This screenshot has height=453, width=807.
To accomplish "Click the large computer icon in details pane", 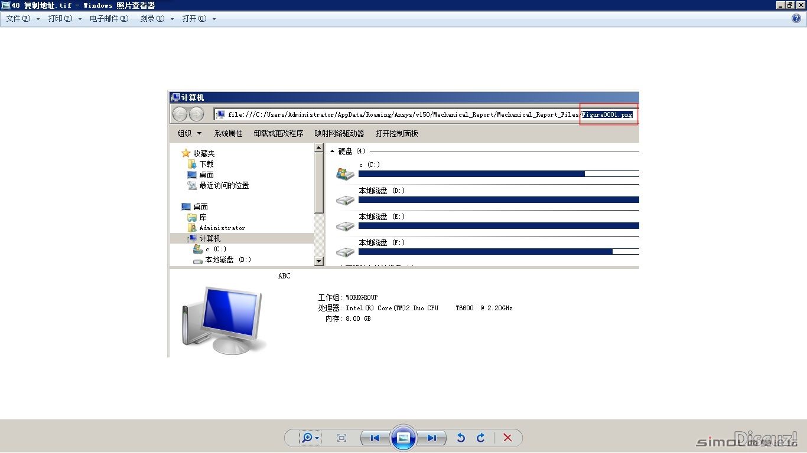I will [224, 320].
